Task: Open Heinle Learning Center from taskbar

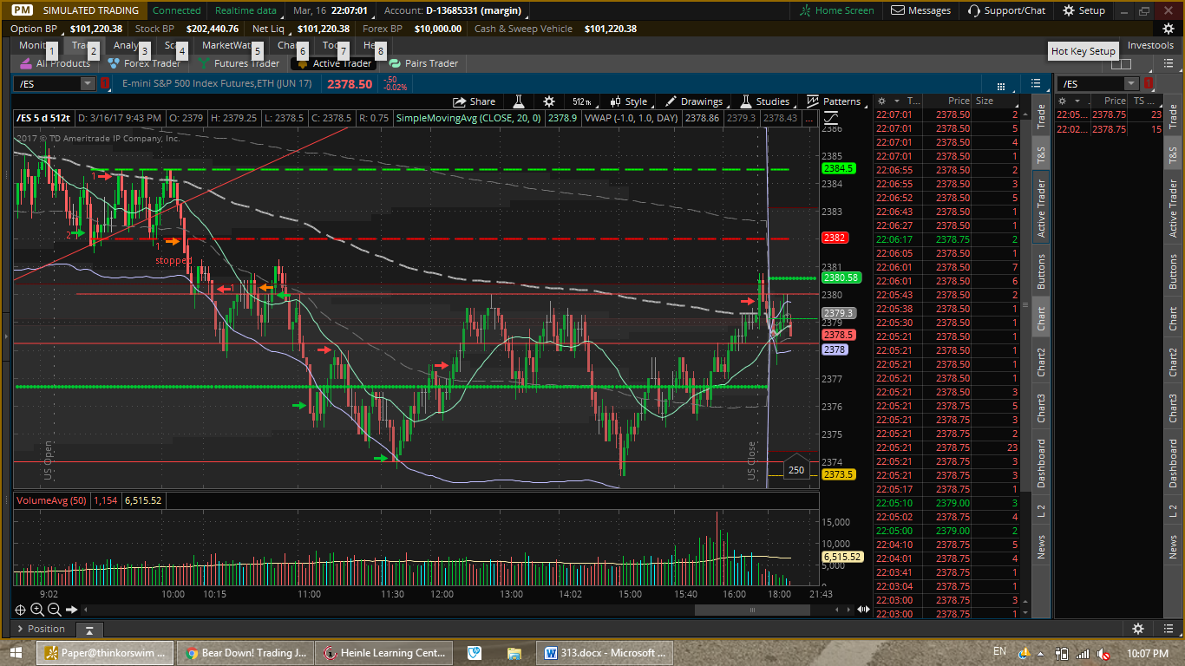Action: 384,652
